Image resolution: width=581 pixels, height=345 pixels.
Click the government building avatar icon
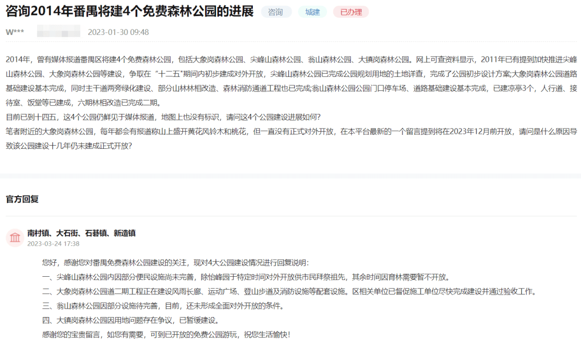coord(15,238)
